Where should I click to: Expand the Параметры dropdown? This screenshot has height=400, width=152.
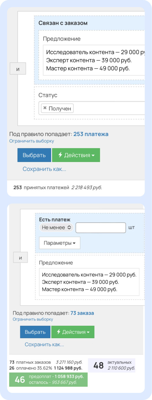coord(60,243)
